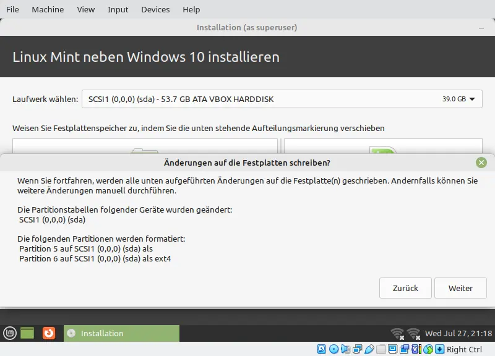Click the screen recording status icon
Image resolution: width=495 pixels, height=356 pixels.
click(x=405, y=349)
